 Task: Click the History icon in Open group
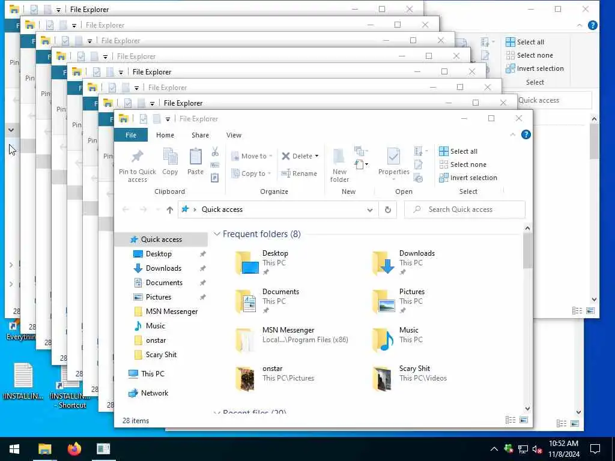tap(419, 178)
